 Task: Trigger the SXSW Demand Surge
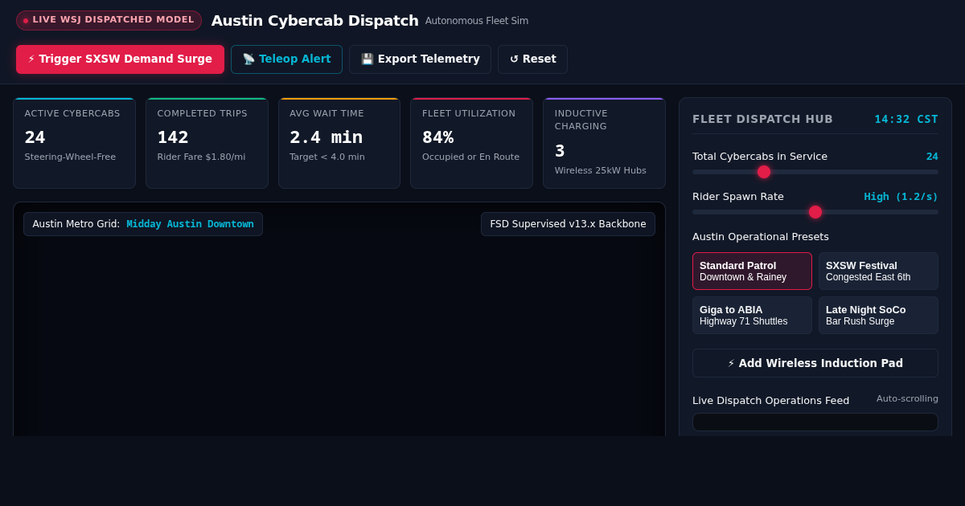coord(120,59)
